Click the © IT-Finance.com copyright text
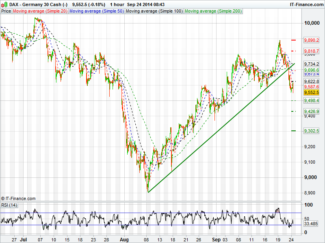325x243 pixels. pyautogui.click(x=18, y=198)
